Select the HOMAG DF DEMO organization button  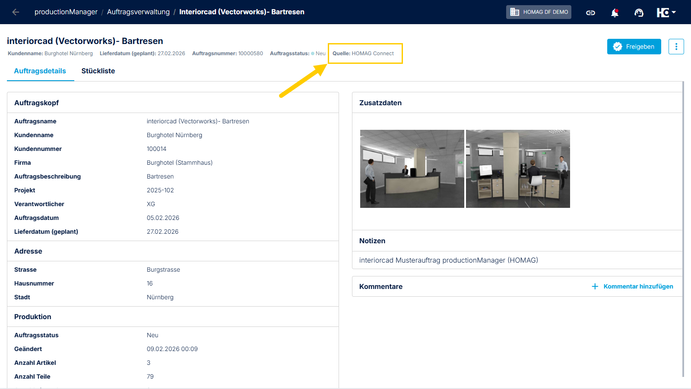(x=539, y=12)
